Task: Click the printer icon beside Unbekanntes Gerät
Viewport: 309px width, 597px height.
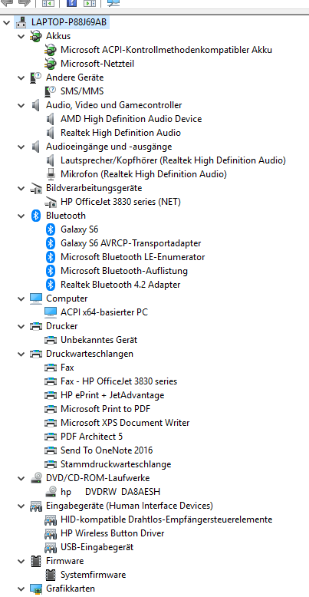Action: click(51, 340)
